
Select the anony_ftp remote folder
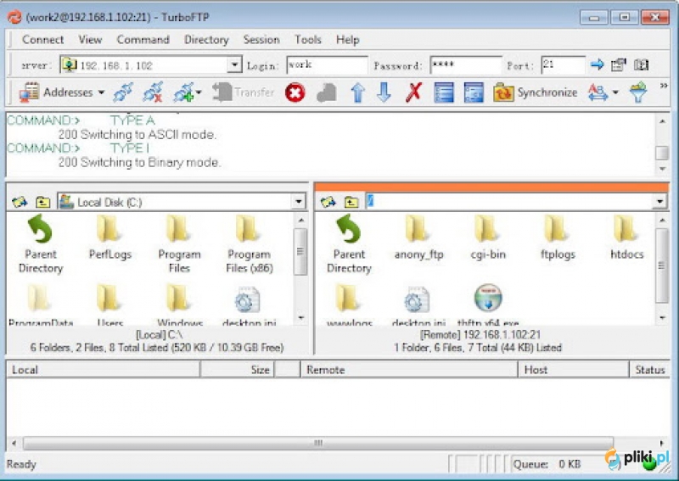coord(418,238)
